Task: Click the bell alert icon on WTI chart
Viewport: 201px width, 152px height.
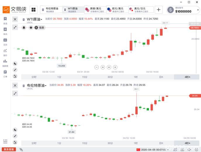Action: [x=24, y=27]
